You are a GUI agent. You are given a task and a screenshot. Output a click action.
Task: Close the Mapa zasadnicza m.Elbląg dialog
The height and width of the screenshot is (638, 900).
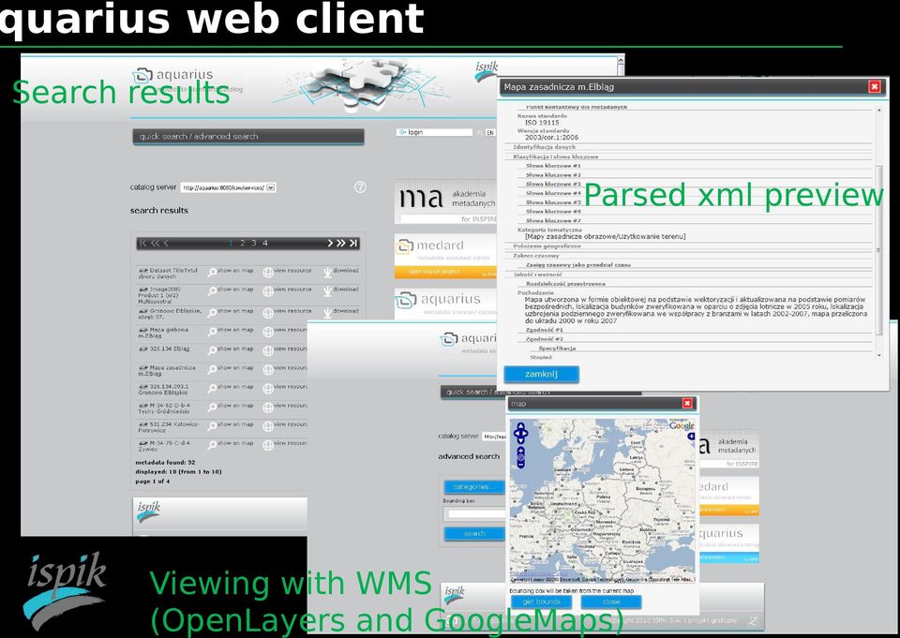click(x=874, y=86)
